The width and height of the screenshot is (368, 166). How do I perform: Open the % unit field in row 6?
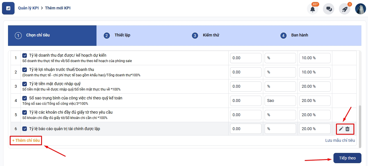tap(280, 129)
